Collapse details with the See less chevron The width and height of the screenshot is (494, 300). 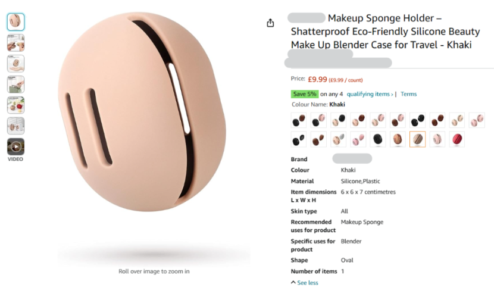[304, 283]
